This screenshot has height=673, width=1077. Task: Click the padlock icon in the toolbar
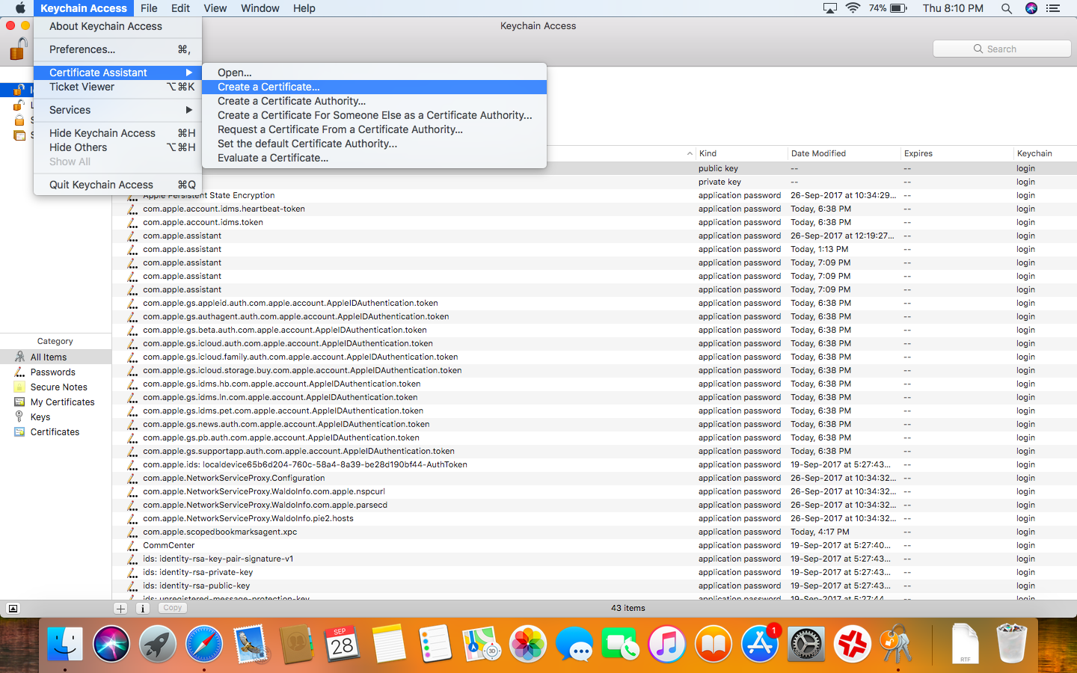18,49
